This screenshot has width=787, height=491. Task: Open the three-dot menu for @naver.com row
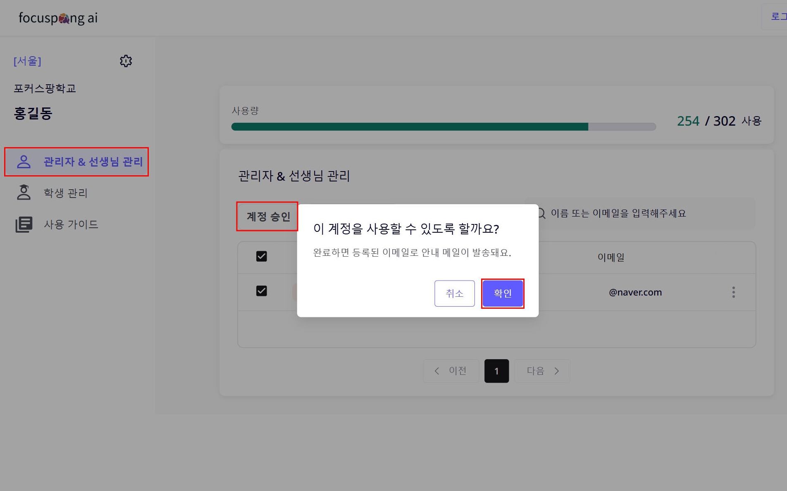point(734,292)
